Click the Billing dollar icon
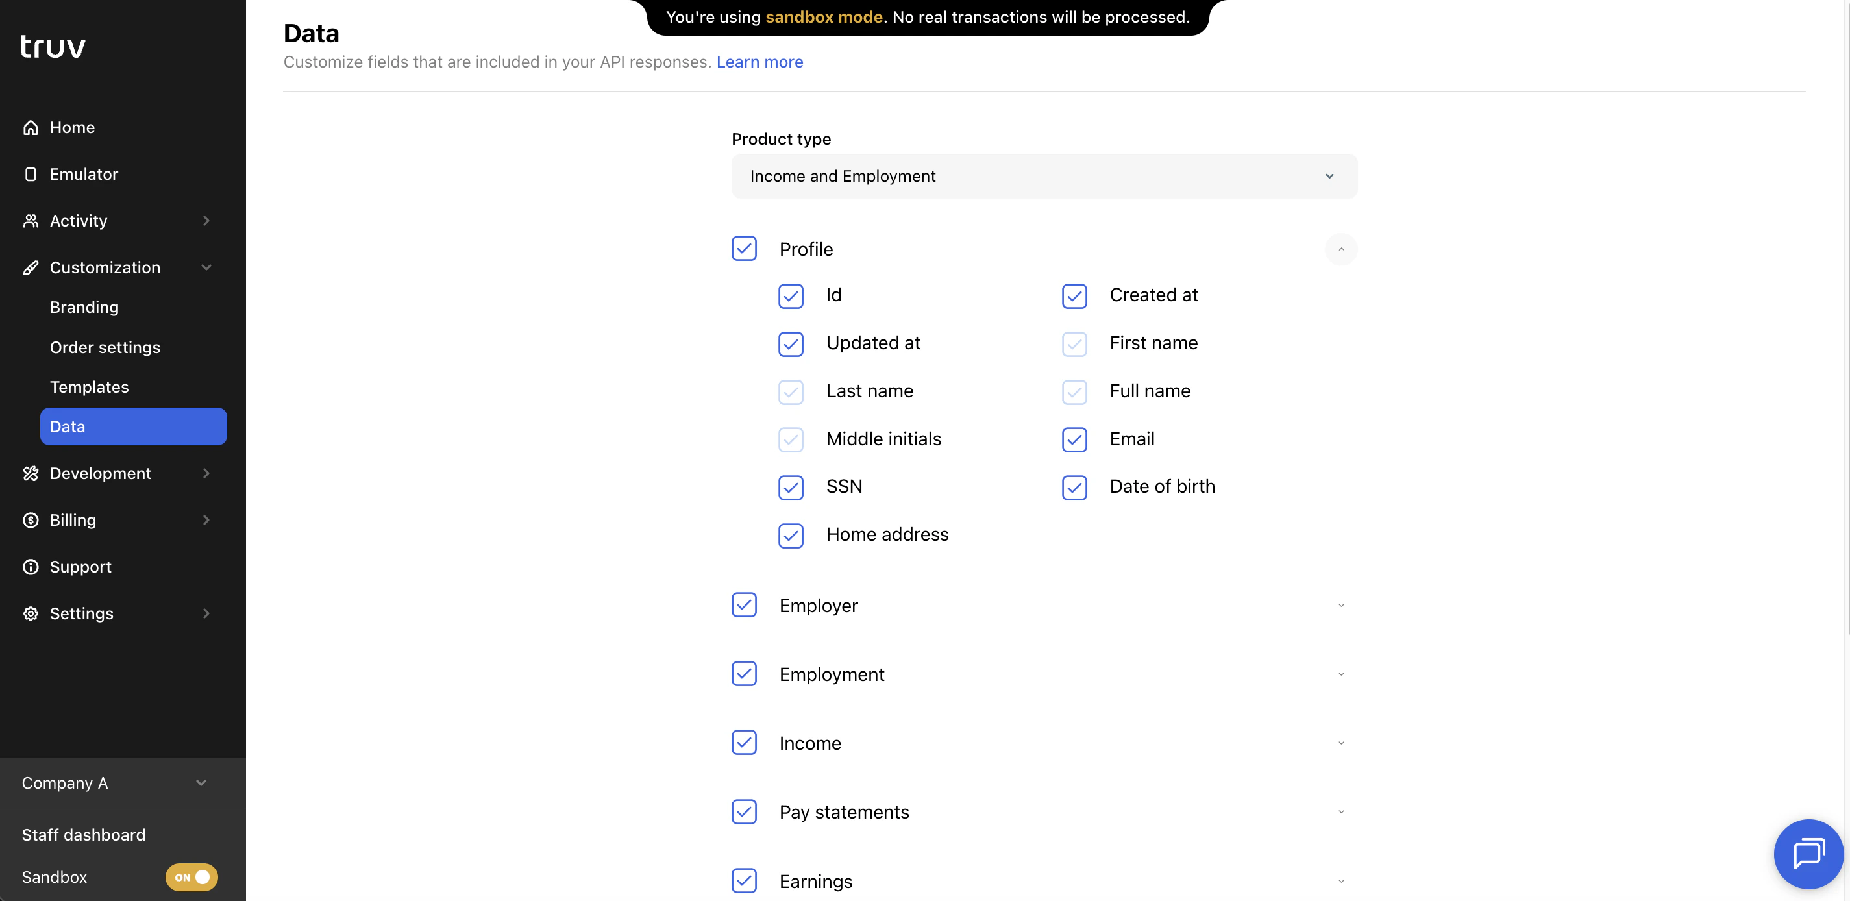Image resolution: width=1850 pixels, height=901 pixels. (30, 521)
